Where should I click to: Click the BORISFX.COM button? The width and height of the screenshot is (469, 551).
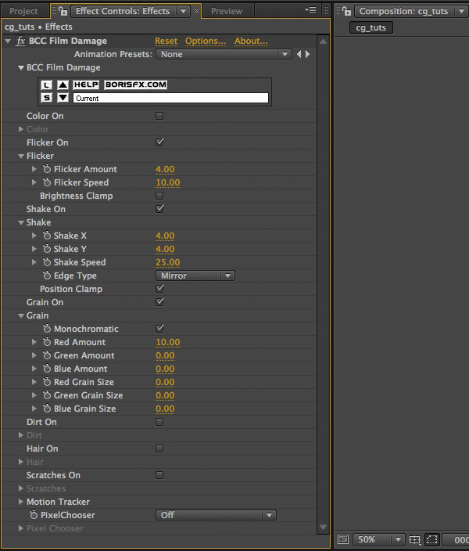pos(135,85)
